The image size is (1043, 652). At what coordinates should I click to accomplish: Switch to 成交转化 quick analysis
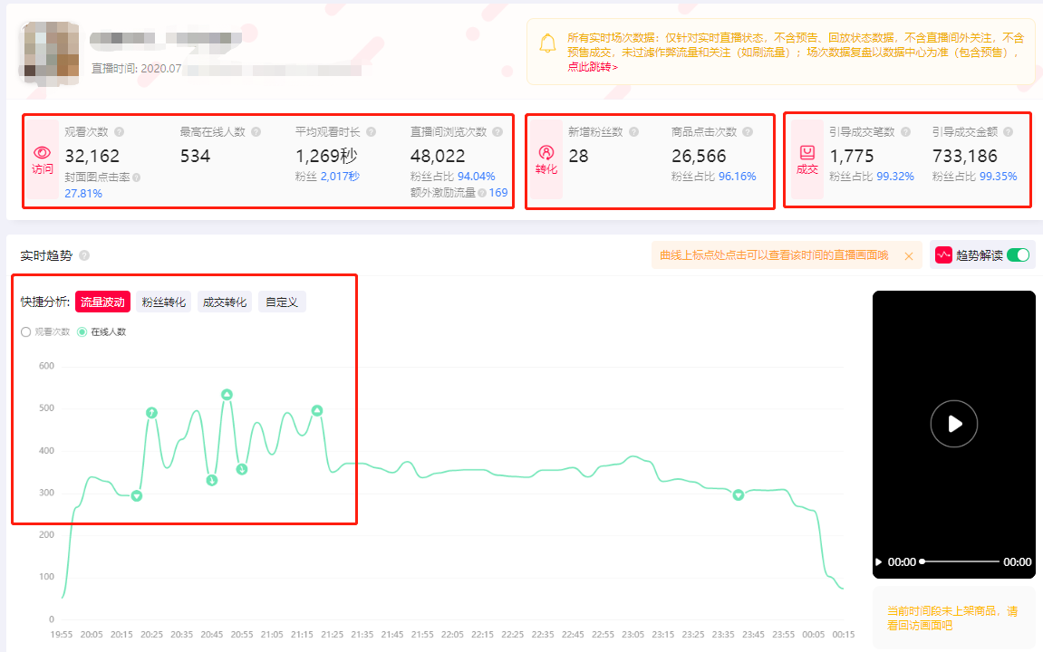click(x=225, y=302)
